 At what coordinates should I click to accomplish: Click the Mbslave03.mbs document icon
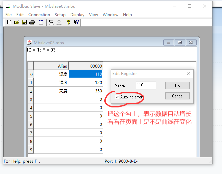[x=29, y=42]
